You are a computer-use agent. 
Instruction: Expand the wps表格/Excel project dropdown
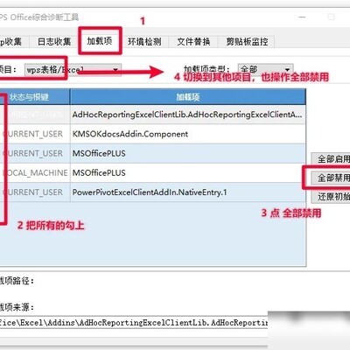73,70
